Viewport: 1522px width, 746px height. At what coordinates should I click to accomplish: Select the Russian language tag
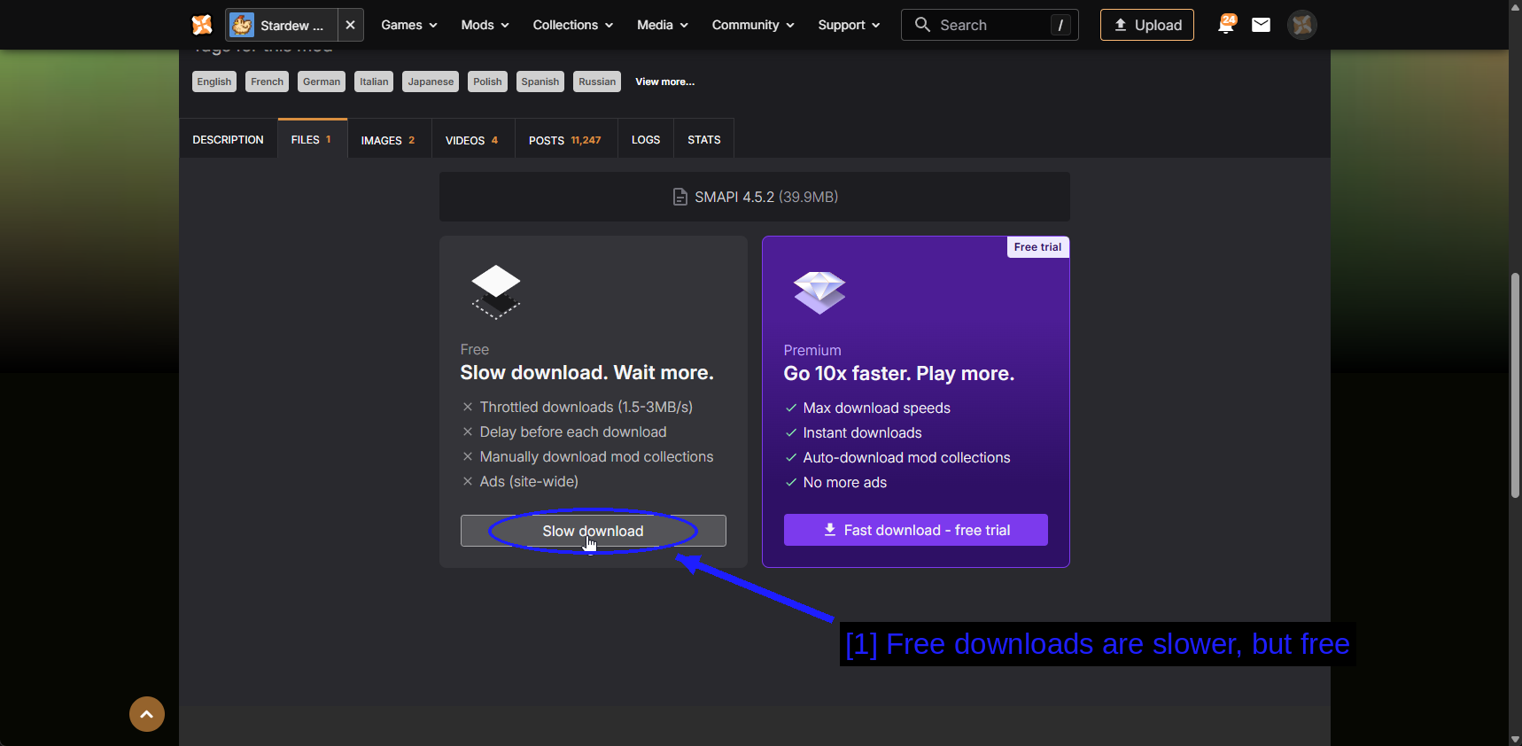597,82
